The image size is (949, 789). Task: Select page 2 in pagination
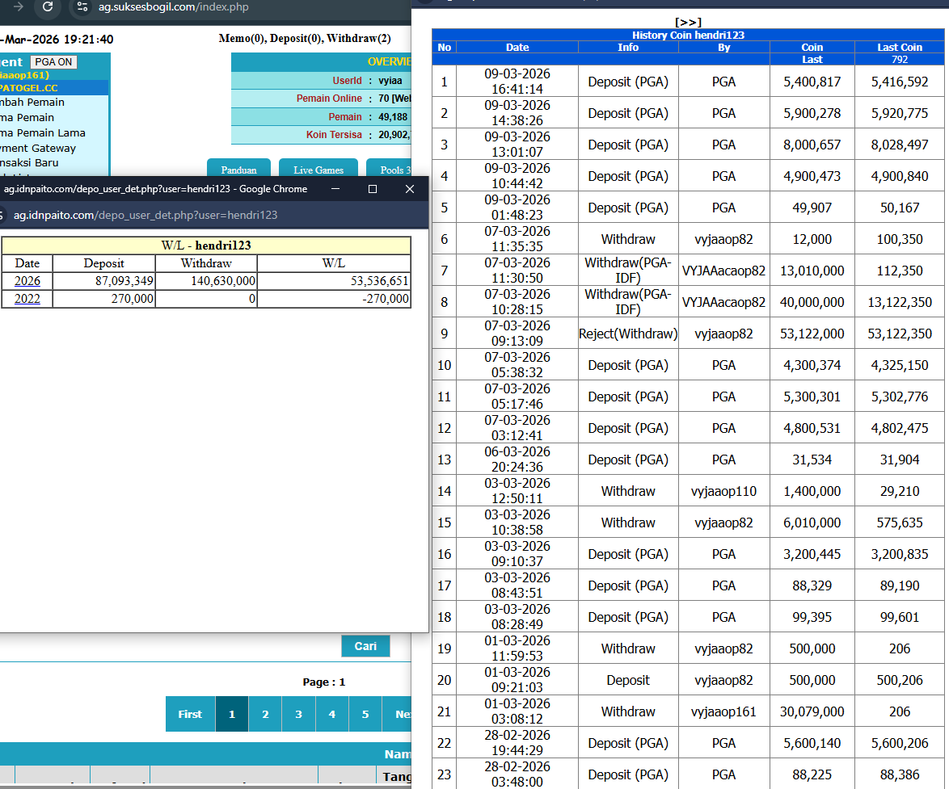click(265, 714)
